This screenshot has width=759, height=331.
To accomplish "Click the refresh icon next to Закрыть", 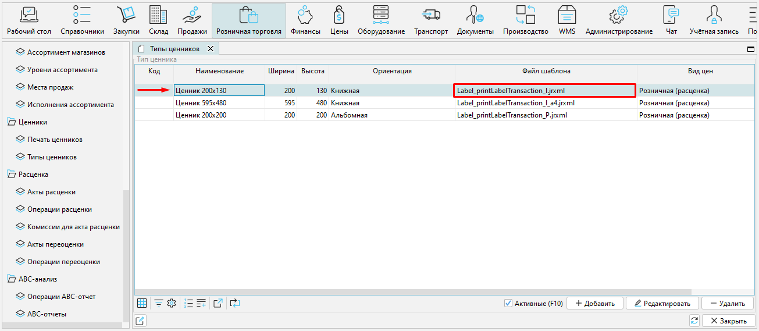I will (x=694, y=321).
